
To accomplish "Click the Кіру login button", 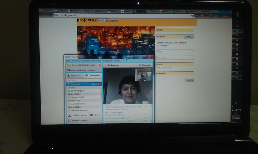I will 189,36.
